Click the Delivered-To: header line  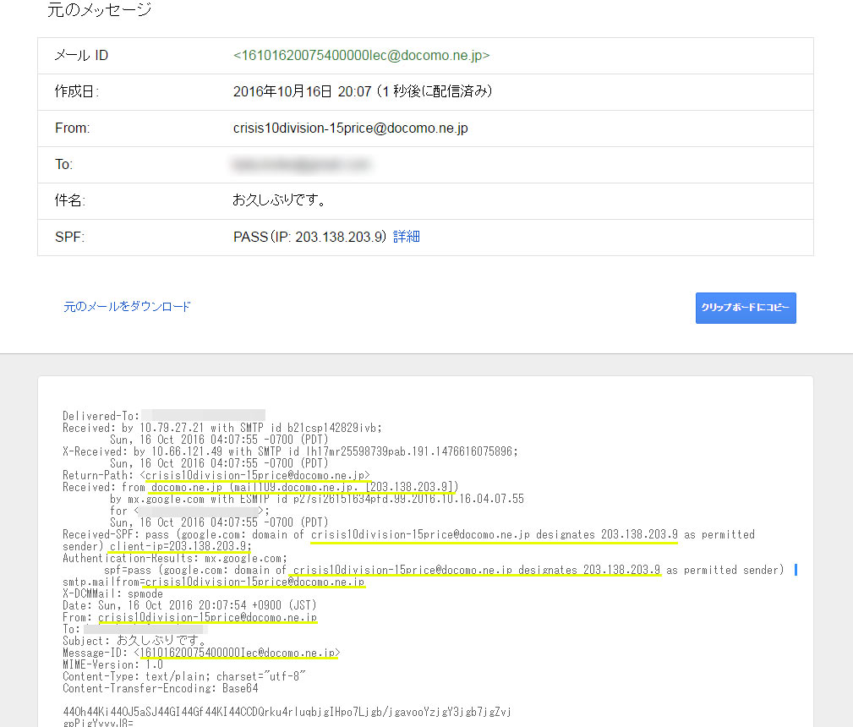tap(164, 416)
